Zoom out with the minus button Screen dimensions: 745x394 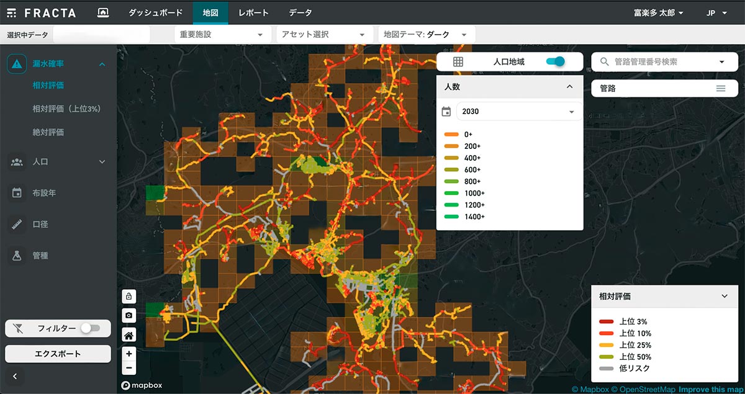(129, 368)
